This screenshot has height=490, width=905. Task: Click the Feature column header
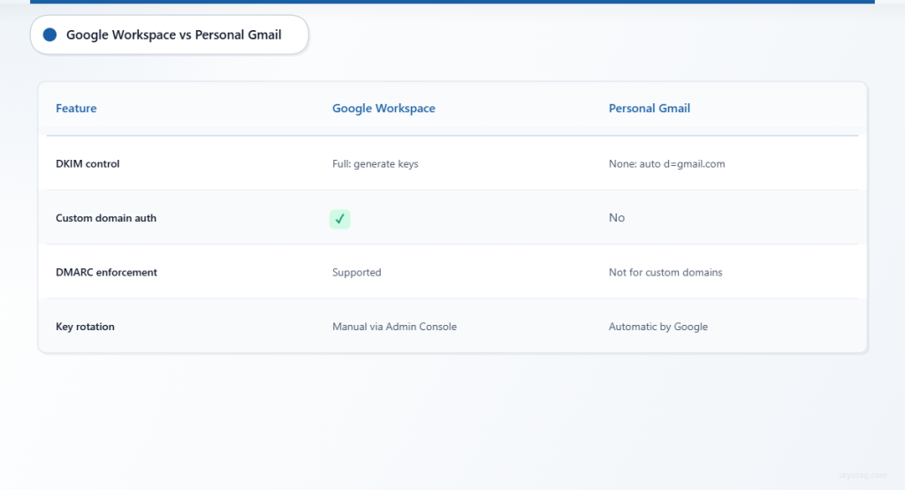pos(76,109)
